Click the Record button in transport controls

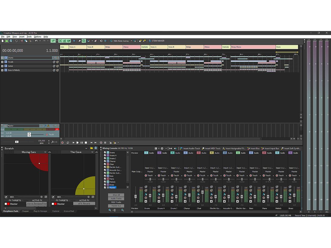click(x=63, y=143)
